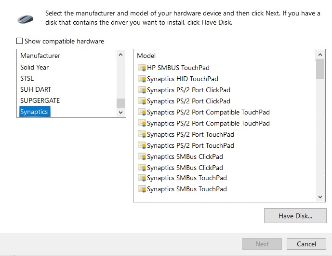Click the first Synaptics PS/2 Port ClickPad icon
The width and height of the screenshot is (332, 256).
click(x=142, y=90)
